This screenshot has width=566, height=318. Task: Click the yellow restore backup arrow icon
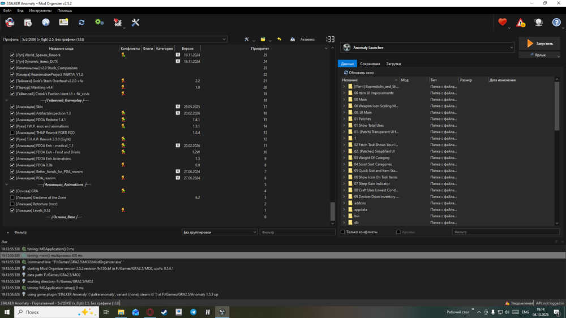click(x=279, y=40)
